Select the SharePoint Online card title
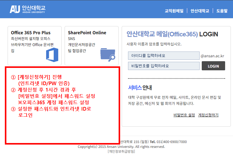This screenshot has height=160, width=233. pyautogui.click(x=87, y=33)
